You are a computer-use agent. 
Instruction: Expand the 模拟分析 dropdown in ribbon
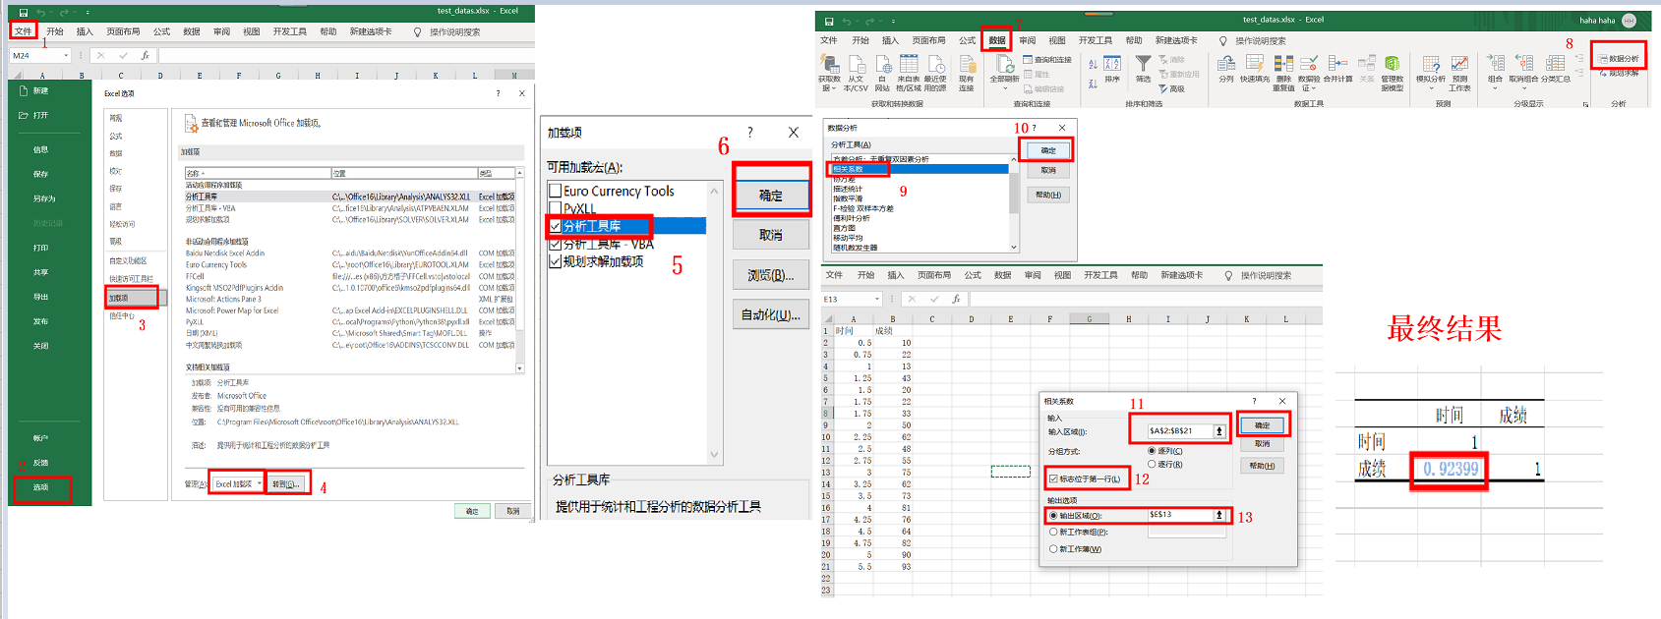coord(1431,87)
